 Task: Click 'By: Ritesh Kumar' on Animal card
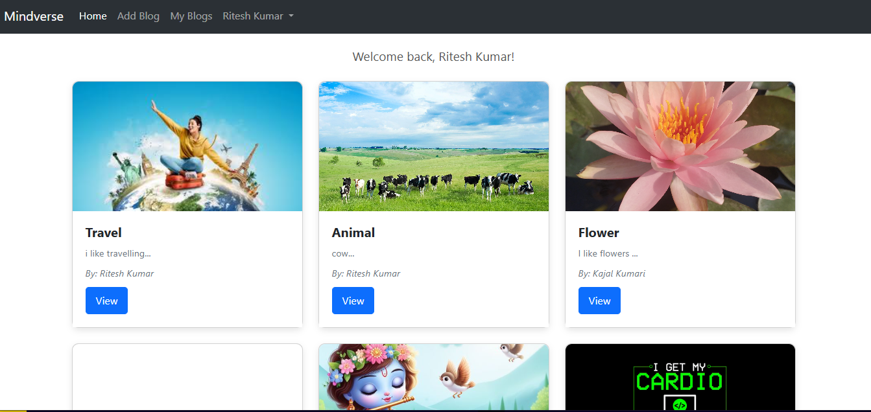[366, 273]
